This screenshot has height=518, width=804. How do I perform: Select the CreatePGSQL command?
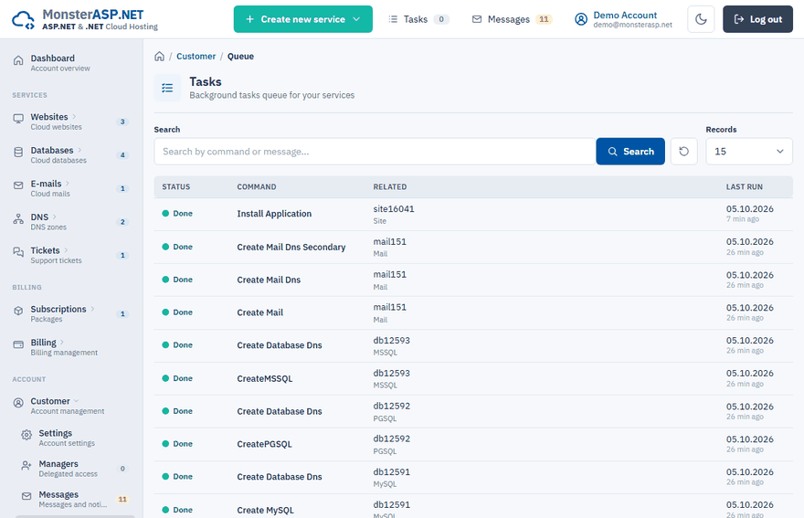(264, 444)
